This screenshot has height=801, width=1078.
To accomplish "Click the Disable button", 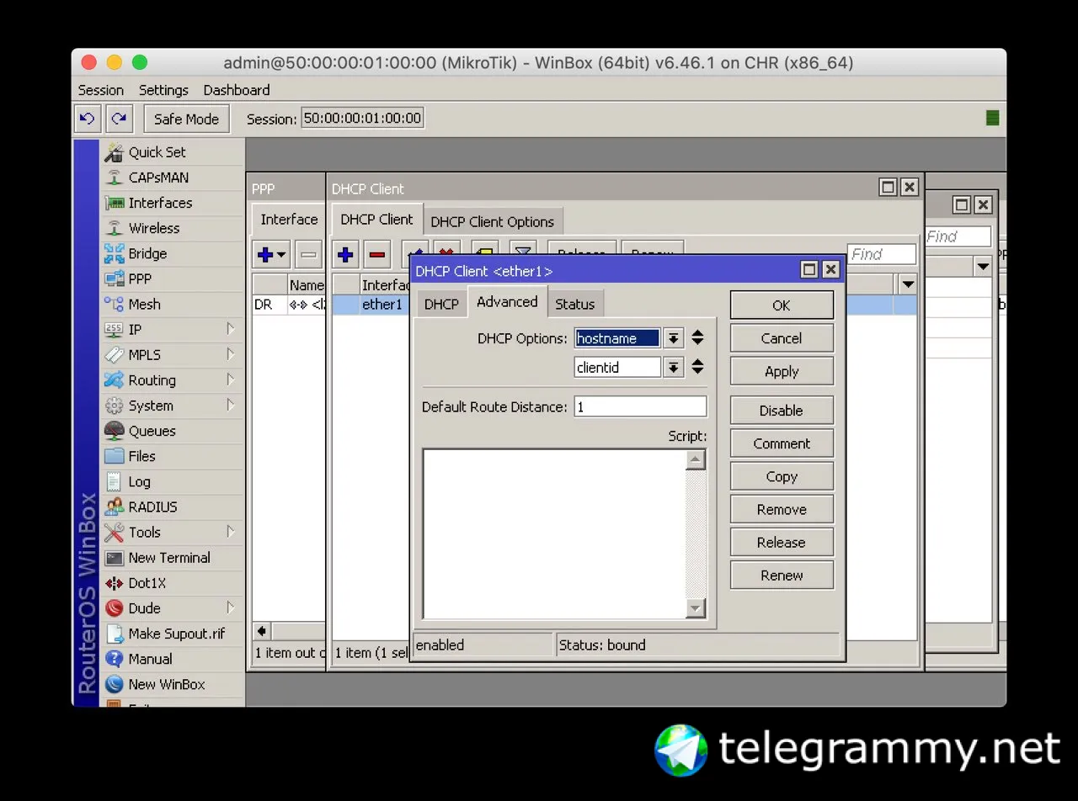I will point(782,411).
